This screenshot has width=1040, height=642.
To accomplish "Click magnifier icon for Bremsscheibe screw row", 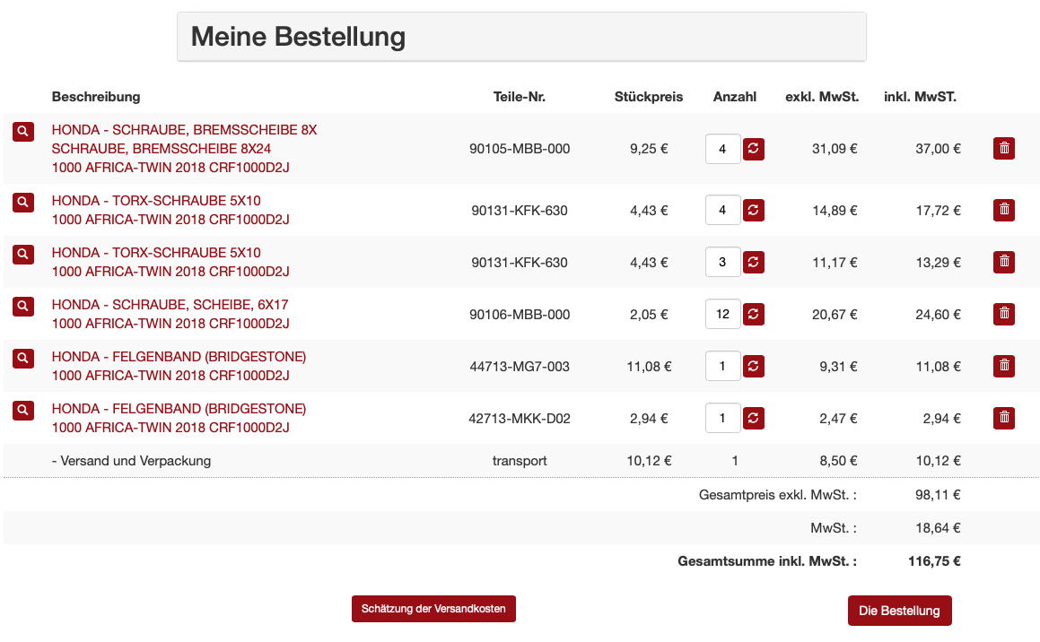I will [23, 132].
